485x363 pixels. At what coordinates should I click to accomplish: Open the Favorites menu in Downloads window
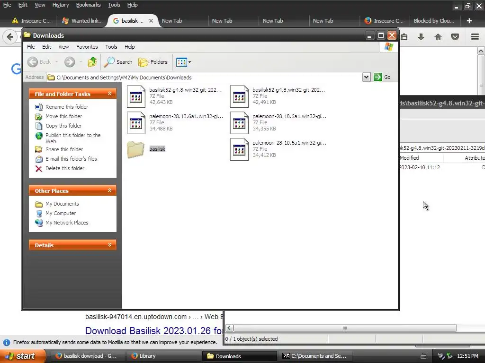pos(87,47)
